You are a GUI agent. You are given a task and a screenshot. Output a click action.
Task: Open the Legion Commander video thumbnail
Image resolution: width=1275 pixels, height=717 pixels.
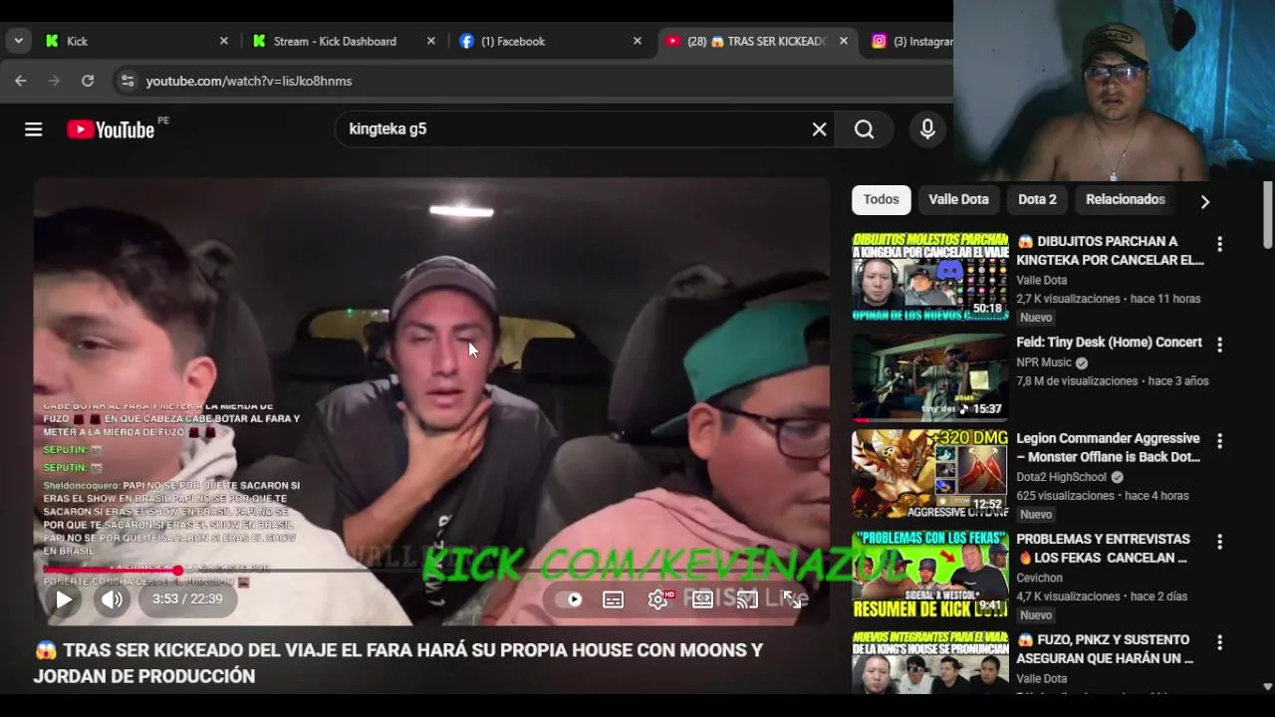click(929, 474)
